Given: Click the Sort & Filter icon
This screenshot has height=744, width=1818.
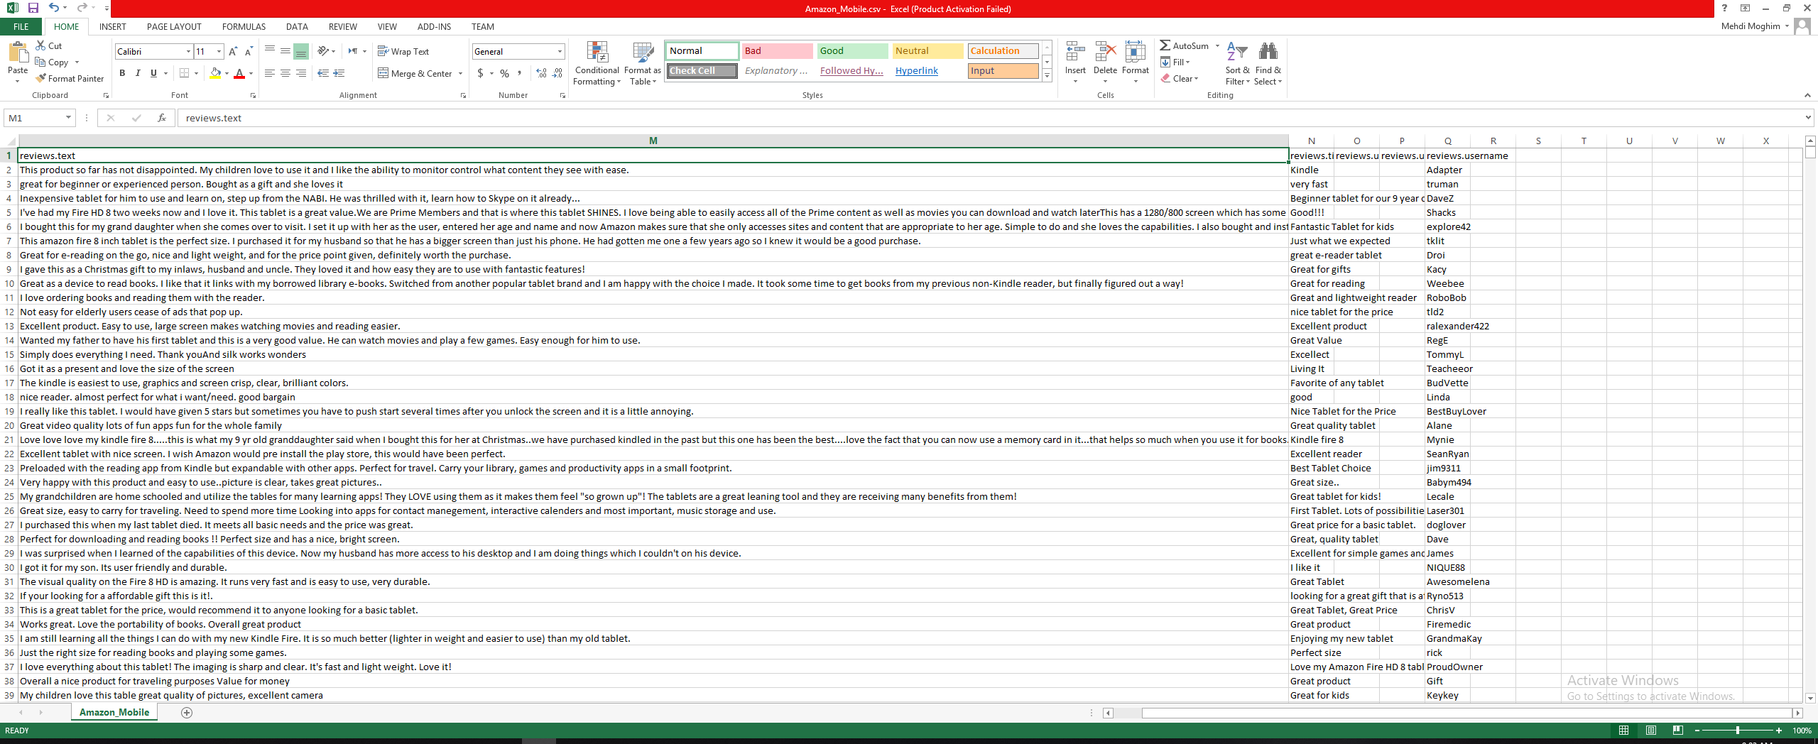Looking at the screenshot, I should tap(1237, 53).
